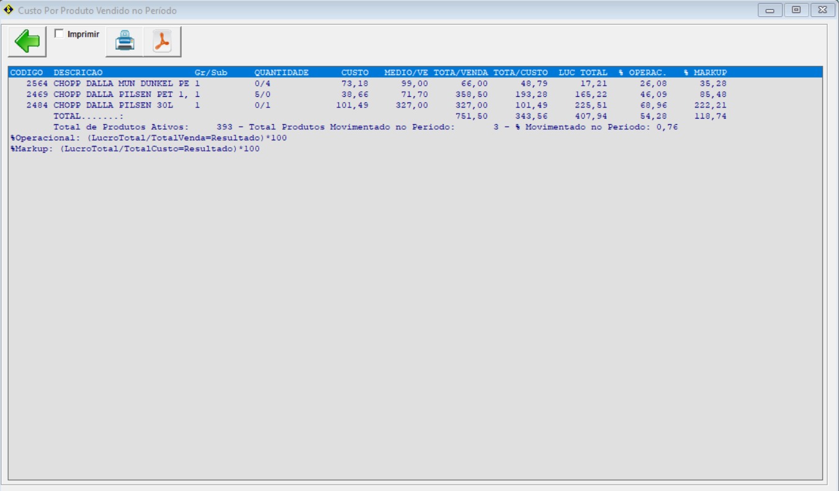The width and height of the screenshot is (839, 491).
Task: Select product row with code 2469
Action: click(x=121, y=94)
